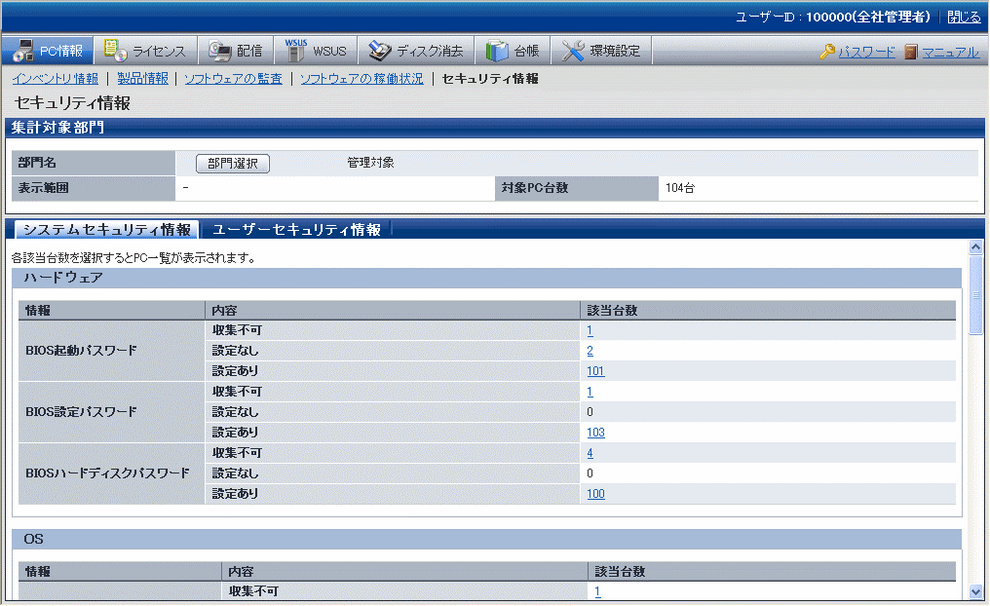The height and width of the screenshot is (606, 990).
Task: Open the 環境設定 tab label
Action: pyautogui.click(x=615, y=51)
